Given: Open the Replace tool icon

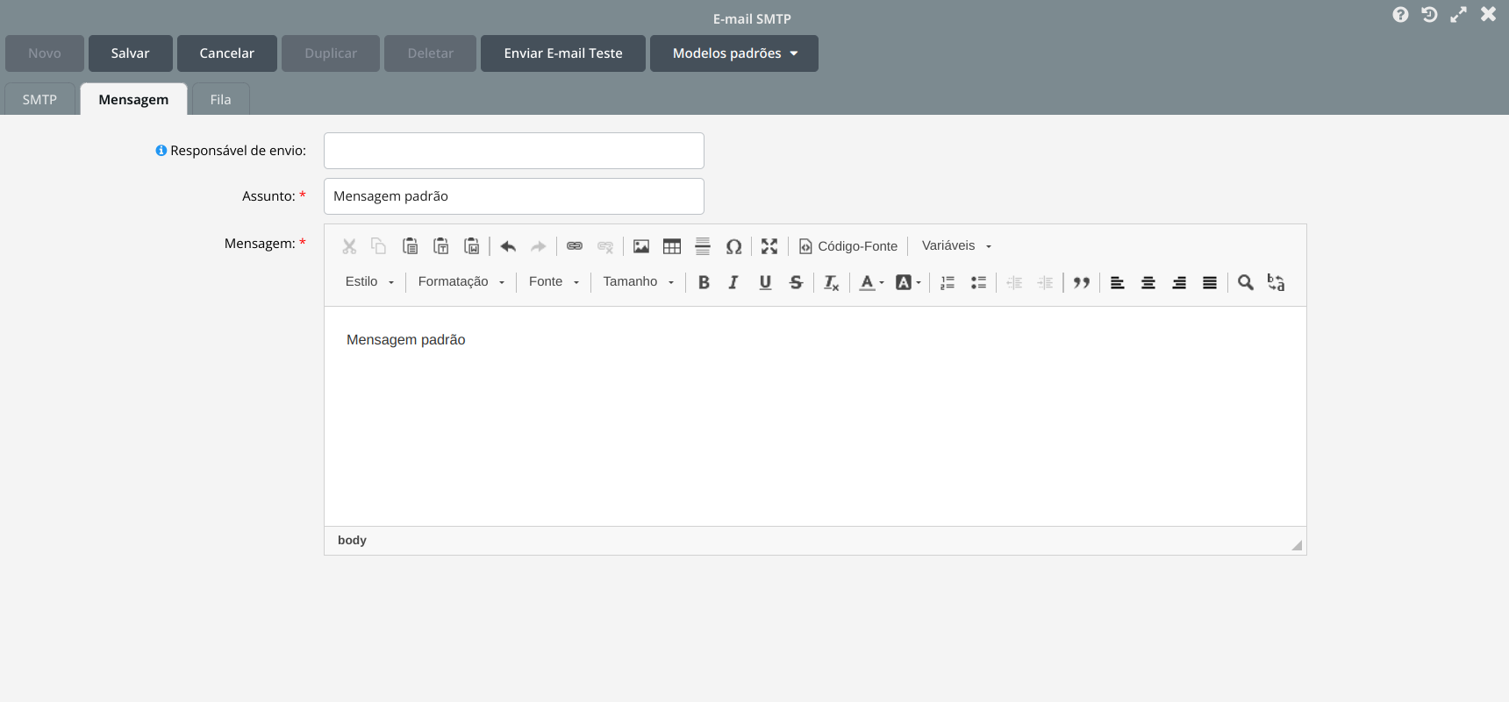Looking at the screenshot, I should click(x=1277, y=282).
